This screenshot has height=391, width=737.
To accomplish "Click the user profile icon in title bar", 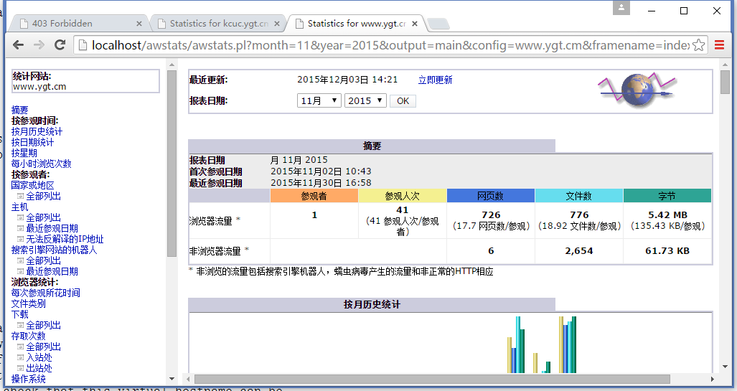I will (x=621, y=9).
